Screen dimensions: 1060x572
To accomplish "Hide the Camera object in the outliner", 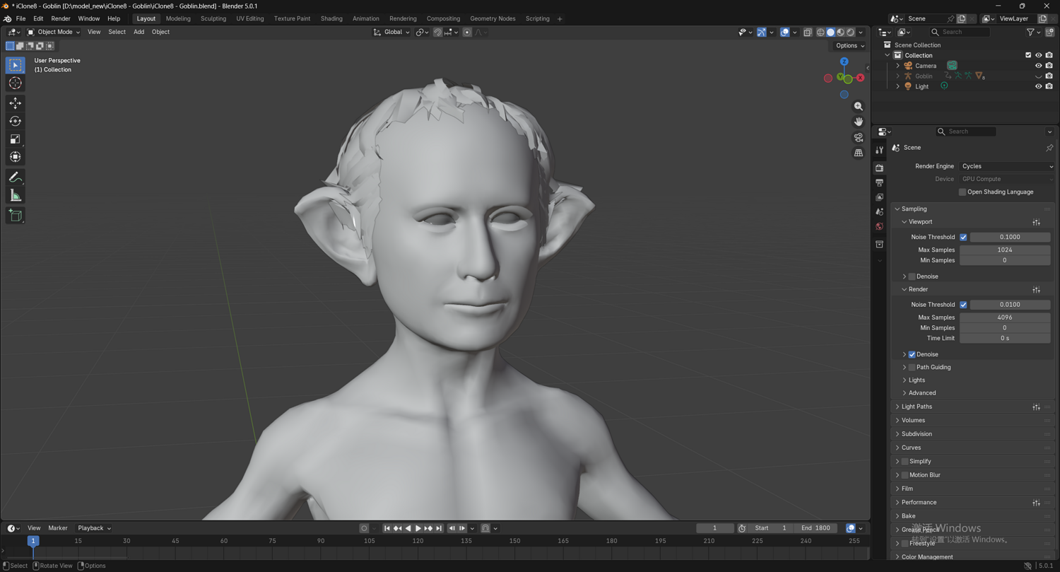I will click(1038, 66).
